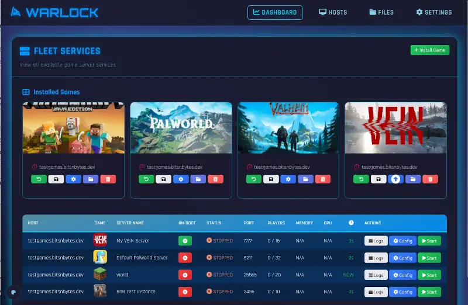Open Config for My VEIN Server
468x305 pixels.
pos(402,241)
